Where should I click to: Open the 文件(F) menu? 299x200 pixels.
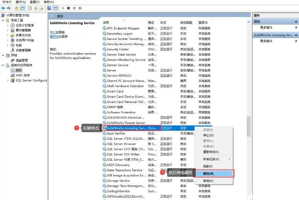coord(7,2)
